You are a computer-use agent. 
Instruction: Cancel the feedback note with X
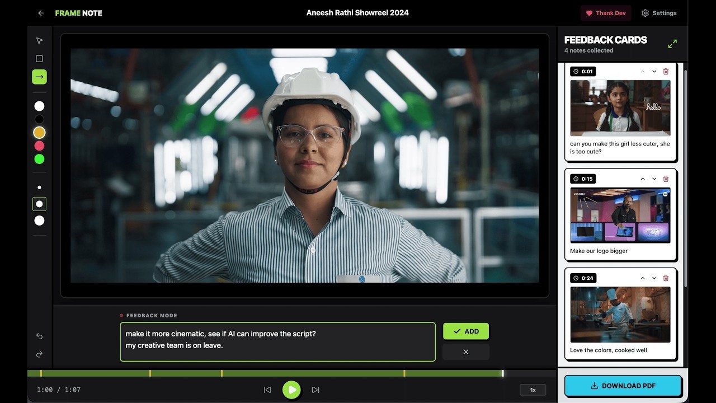click(x=465, y=352)
